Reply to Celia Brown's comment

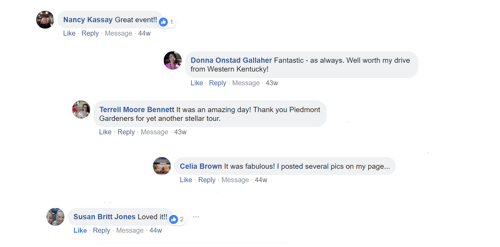(x=207, y=180)
